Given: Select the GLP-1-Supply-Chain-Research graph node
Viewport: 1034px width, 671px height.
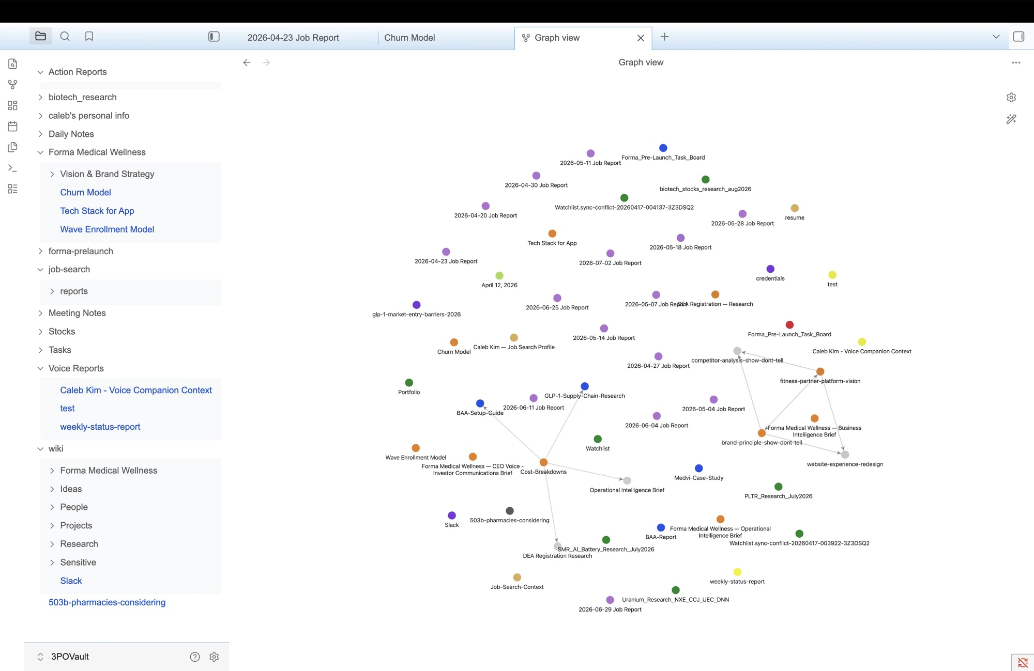Looking at the screenshot, I should click(585, 386).
